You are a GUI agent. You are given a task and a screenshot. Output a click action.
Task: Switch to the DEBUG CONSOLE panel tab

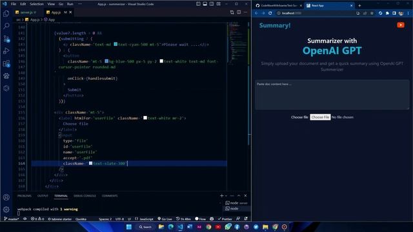85,196
